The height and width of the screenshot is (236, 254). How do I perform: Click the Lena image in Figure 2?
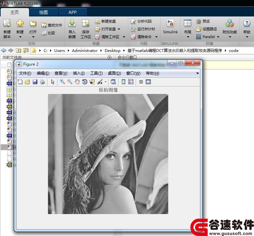click(x=108, y=154)
